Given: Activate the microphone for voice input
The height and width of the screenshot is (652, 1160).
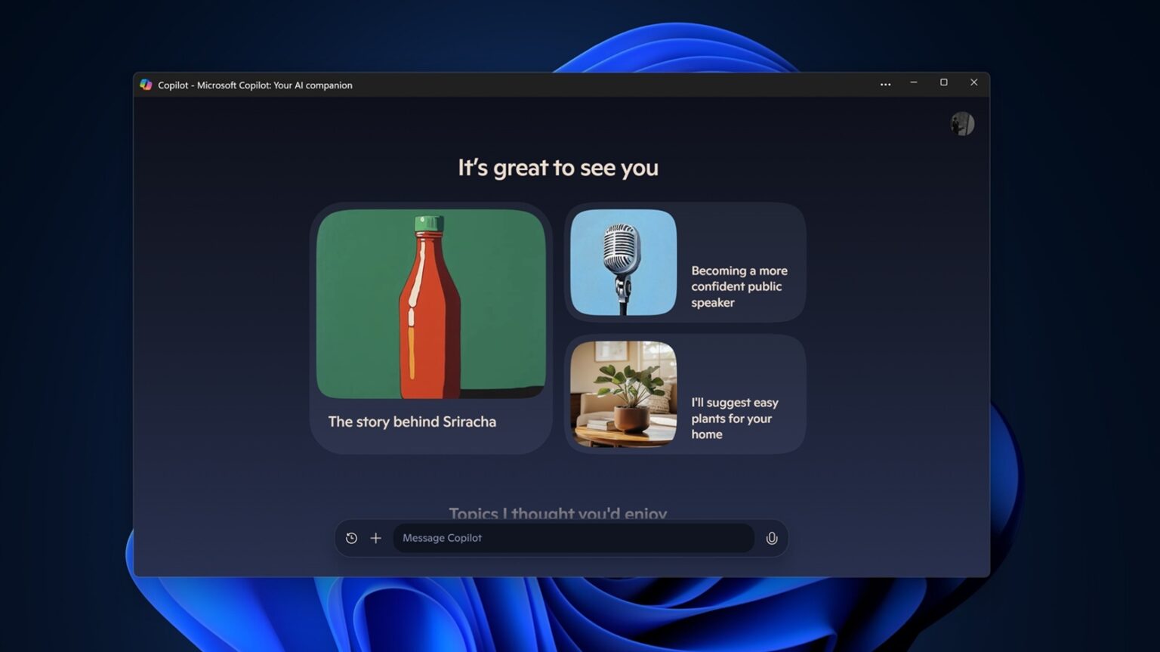Looking at the screenshot, I should coord(771,538).
